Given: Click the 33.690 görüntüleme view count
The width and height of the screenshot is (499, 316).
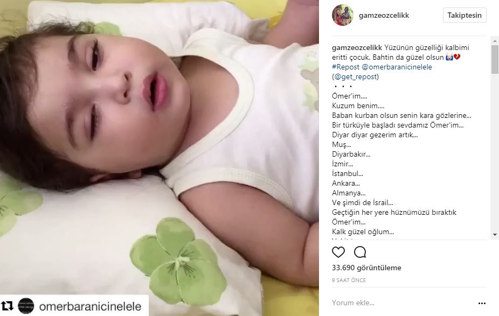Looking at the screenshot, I should [366, 268].
